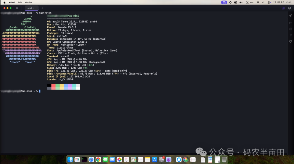Screen dimensions: 294x164
Task: Click the Packages value "33 (brew)"
Action: coord(67,33)
